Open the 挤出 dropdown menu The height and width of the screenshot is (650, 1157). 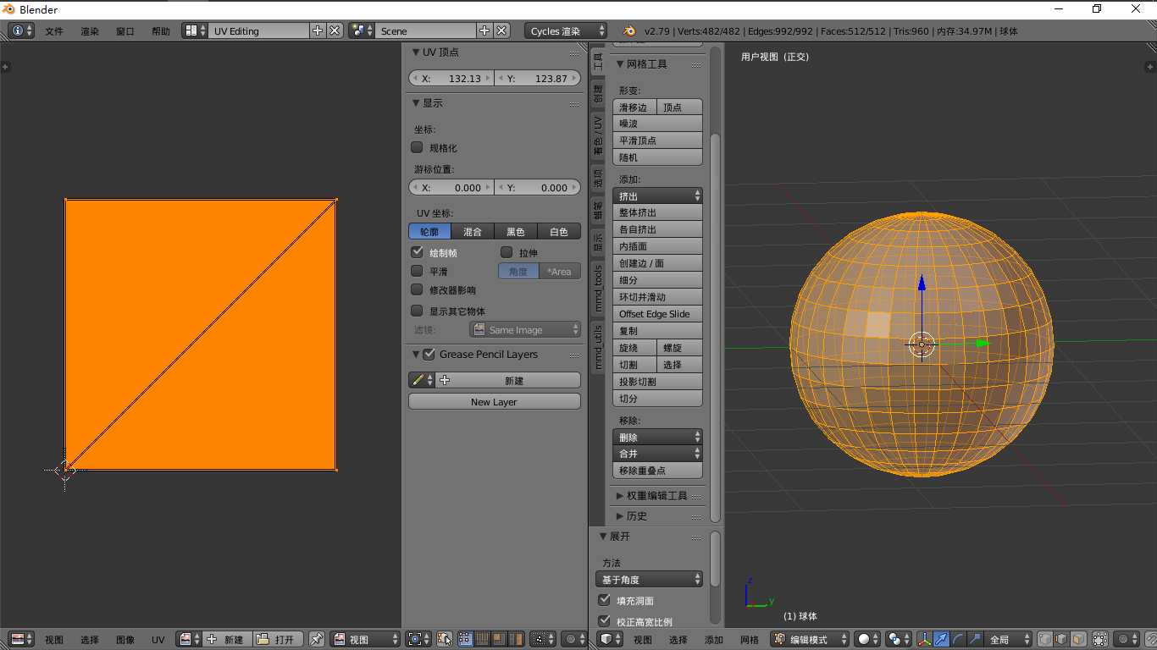click(x=657, y=196)
